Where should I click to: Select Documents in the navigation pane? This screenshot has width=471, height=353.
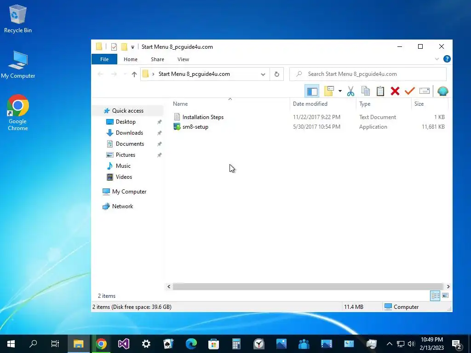130,144
